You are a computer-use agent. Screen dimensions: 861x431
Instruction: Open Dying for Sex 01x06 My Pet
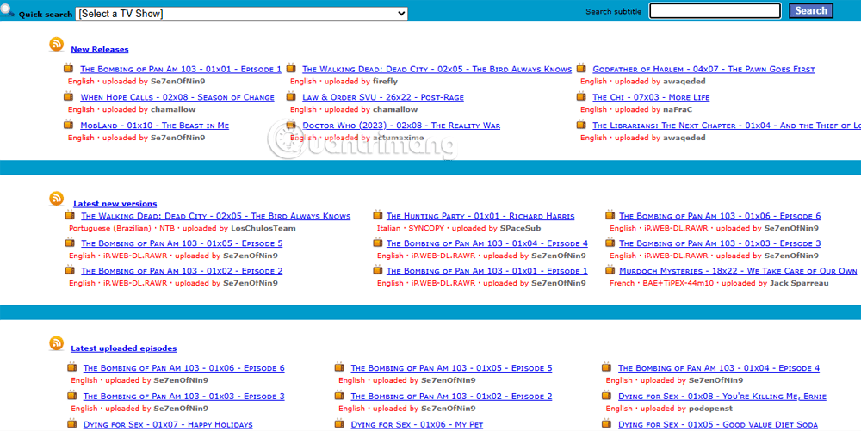[417, 424]
